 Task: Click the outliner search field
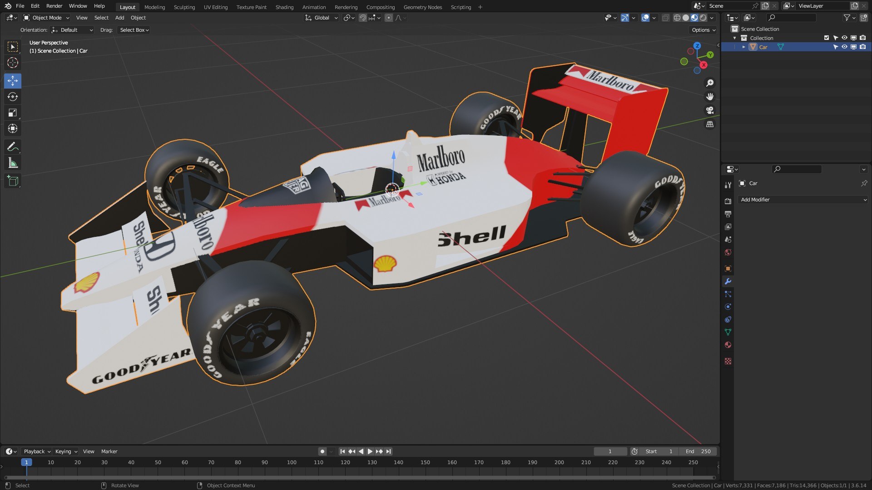pyautogui.click(x=792, y=18)
